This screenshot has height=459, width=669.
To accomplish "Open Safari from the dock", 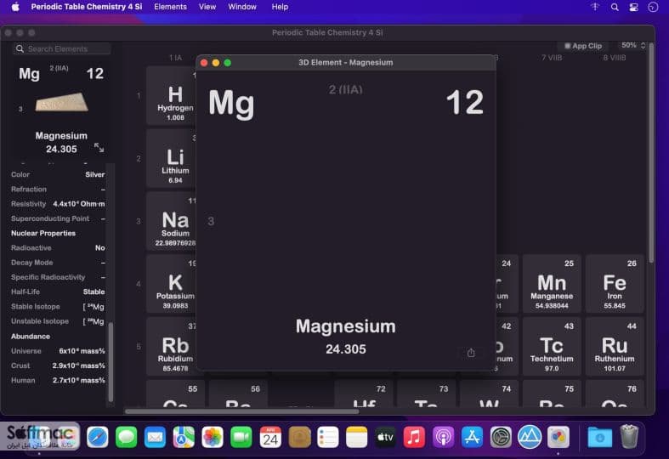I will [x=97, y=437].
